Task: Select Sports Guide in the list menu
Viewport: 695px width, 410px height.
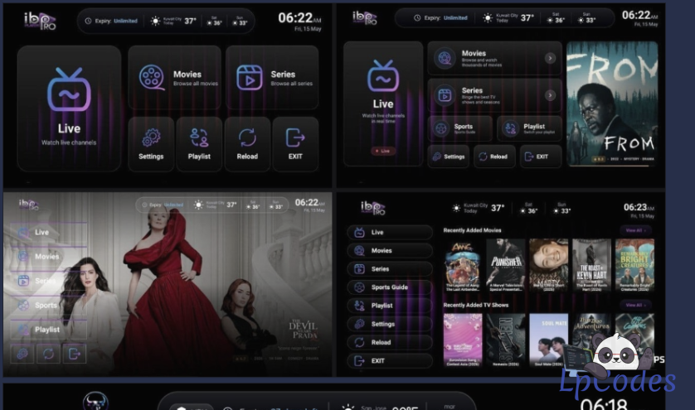Action: point(390,287)
